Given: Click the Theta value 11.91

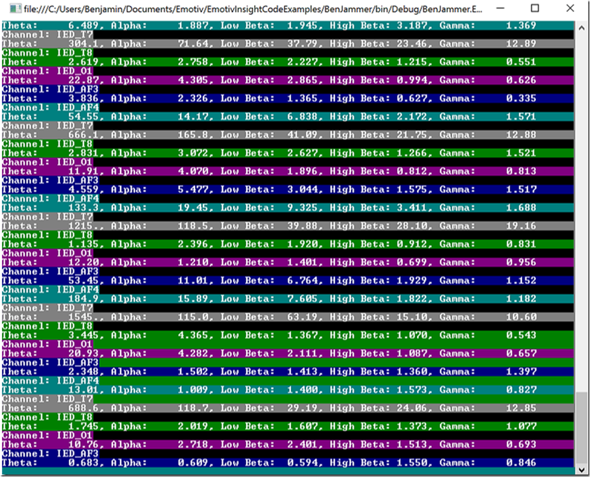Looking at the screenshot, I should tap(83, 171).
